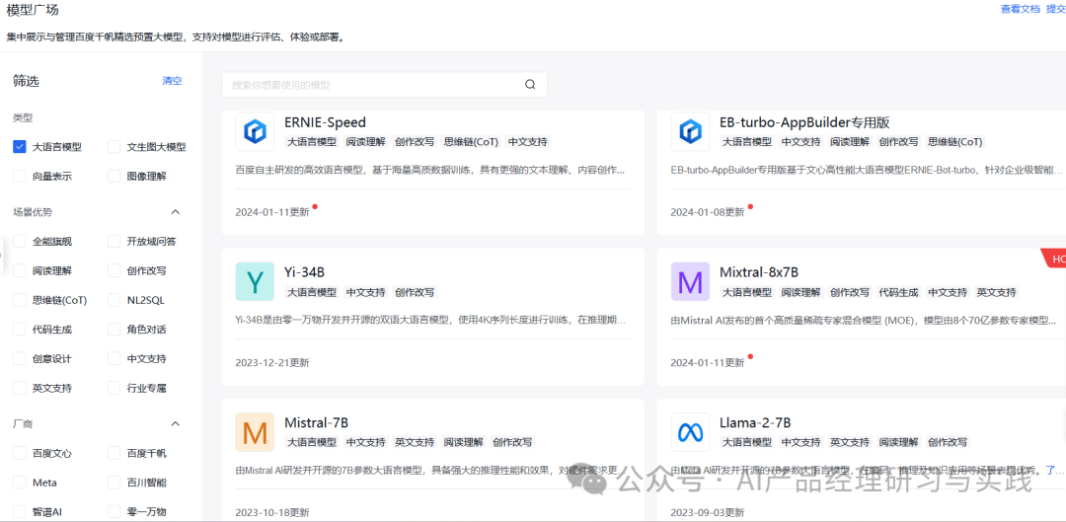This screenshot has height=522, width=1066.
Task: Check the 行业专属 checkbox
Action: [x=114, y=388]
